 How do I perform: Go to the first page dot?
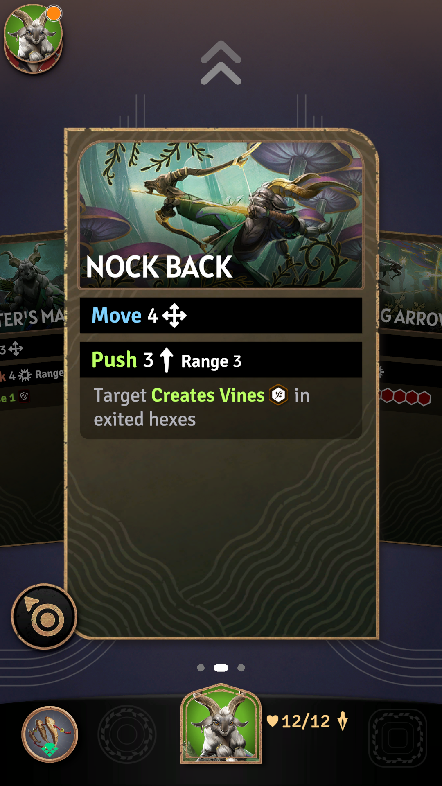201,668
